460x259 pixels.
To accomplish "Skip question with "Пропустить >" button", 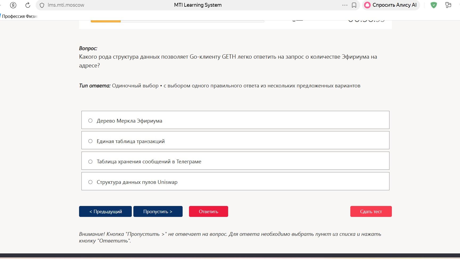I will click(158, 211).
